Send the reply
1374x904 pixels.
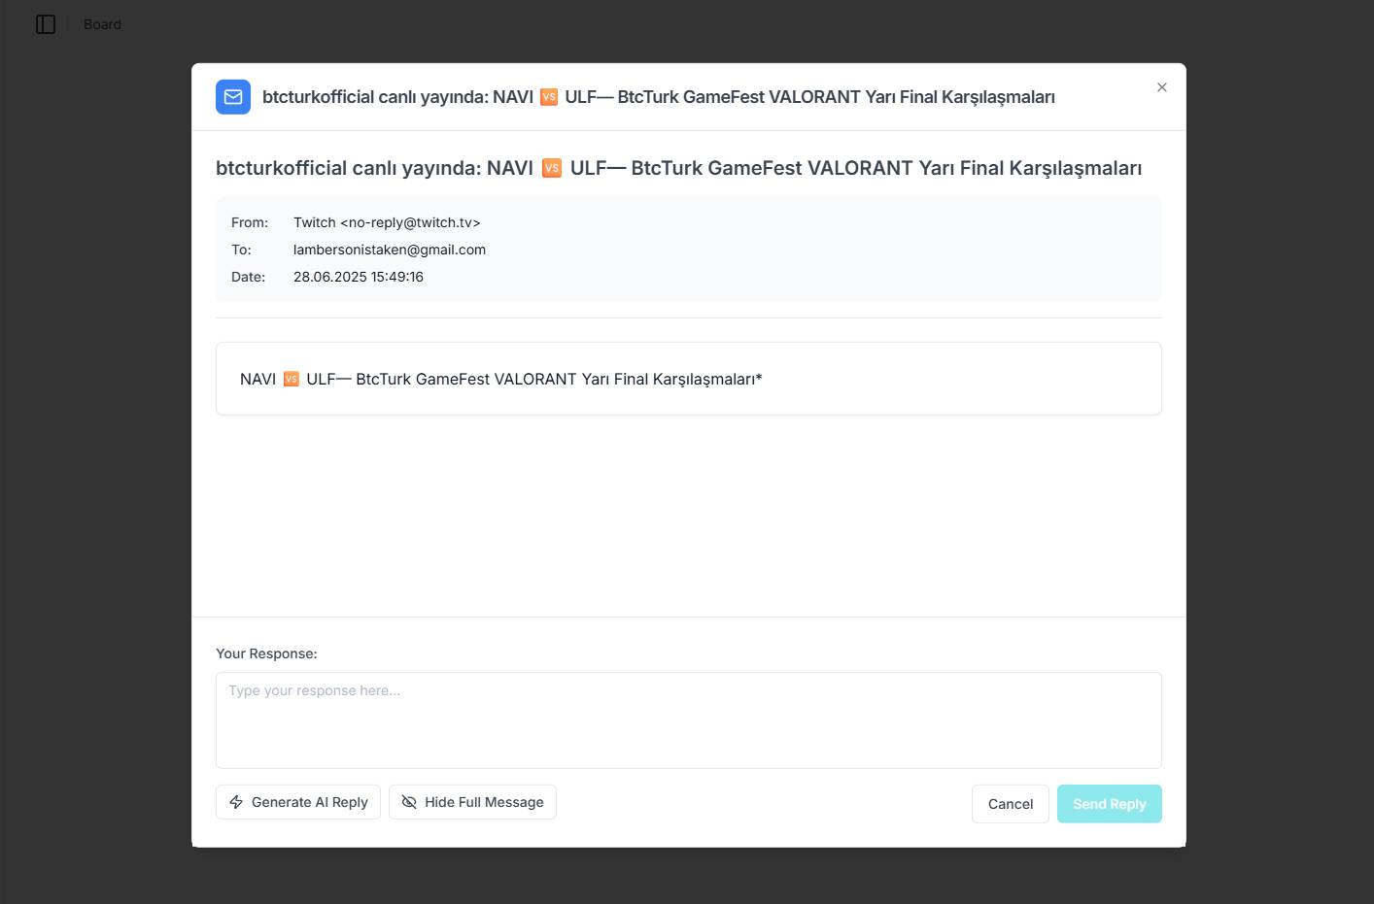[x=1110, y=804]
